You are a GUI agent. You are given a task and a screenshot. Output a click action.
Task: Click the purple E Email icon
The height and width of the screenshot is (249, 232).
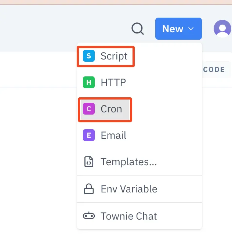pos(89,135)
